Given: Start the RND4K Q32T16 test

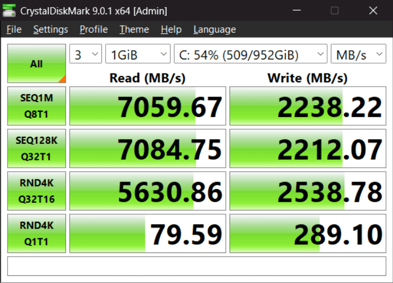Looking at the screenshot, I should [x=37, y=191].
